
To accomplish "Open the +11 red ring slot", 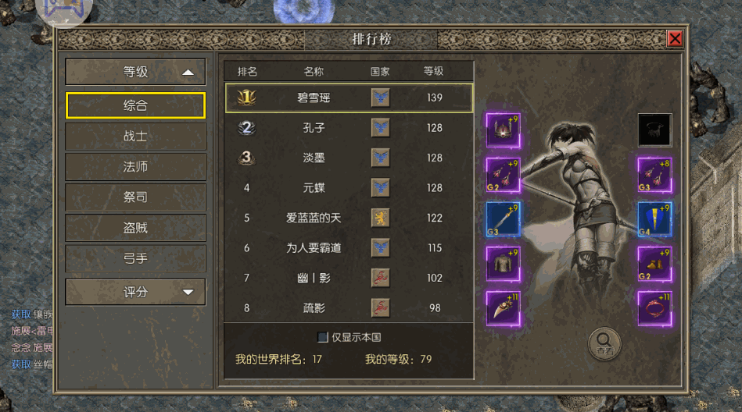I will (x=654, y=308).
